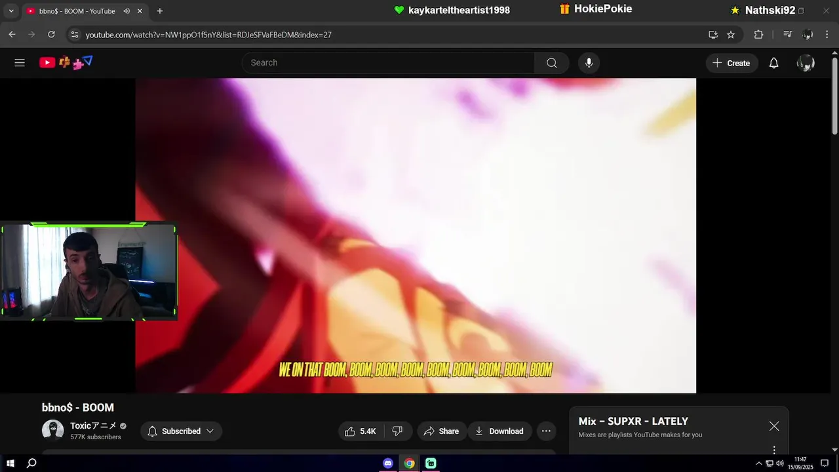
Task: Open Discord from the taskbar
Action: [388, 463]
